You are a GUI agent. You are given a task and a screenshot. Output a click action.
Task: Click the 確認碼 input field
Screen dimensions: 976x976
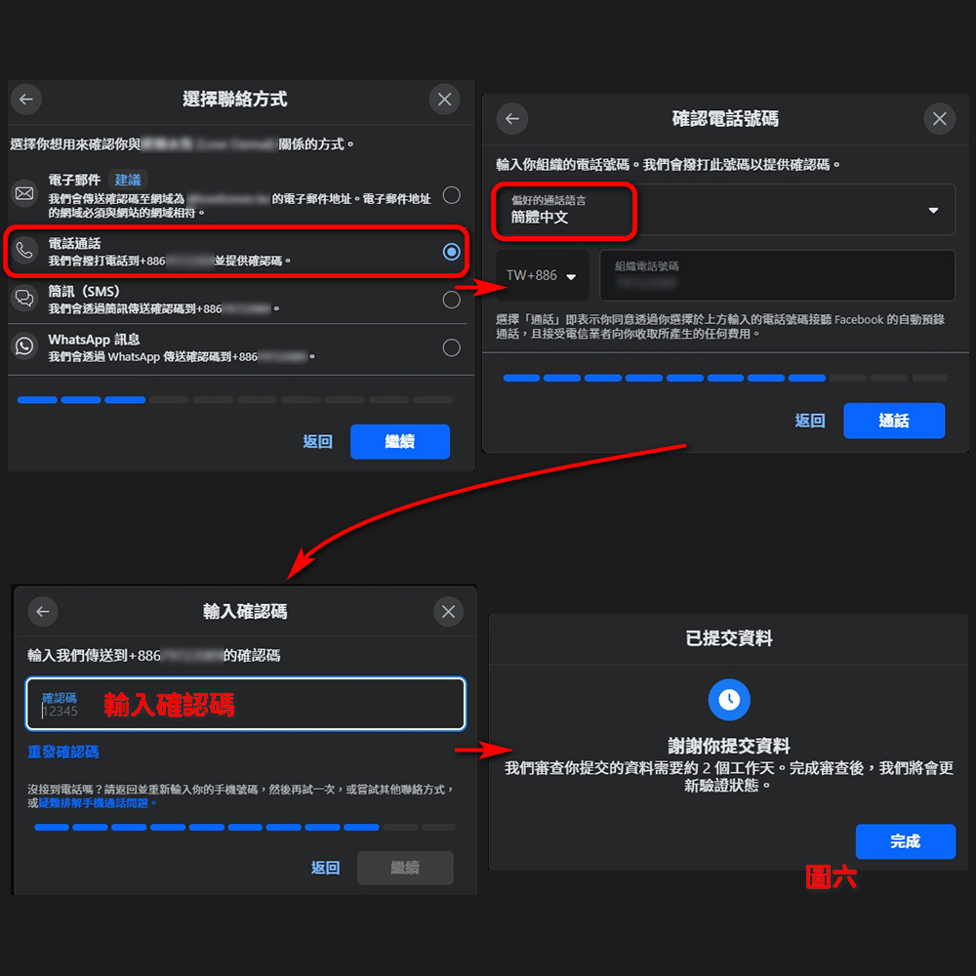245,704
